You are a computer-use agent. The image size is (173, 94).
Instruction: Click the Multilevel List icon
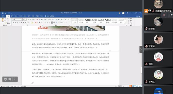click(x=53, y=20)
